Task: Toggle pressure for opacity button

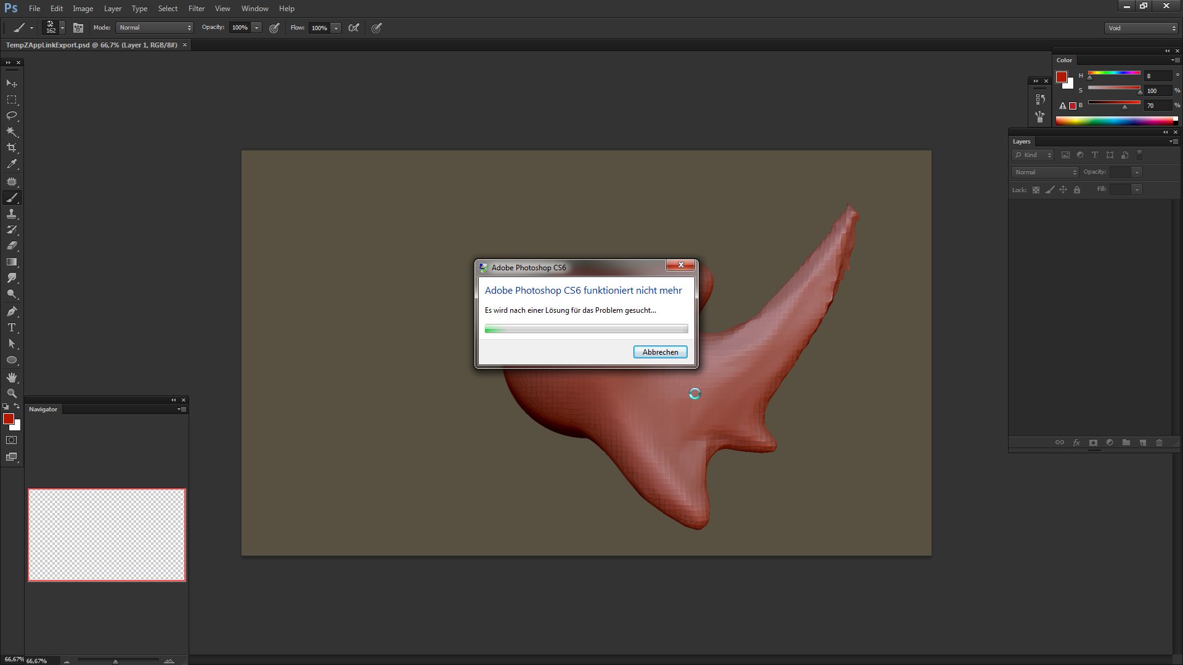Action: [x=274, y=28]
